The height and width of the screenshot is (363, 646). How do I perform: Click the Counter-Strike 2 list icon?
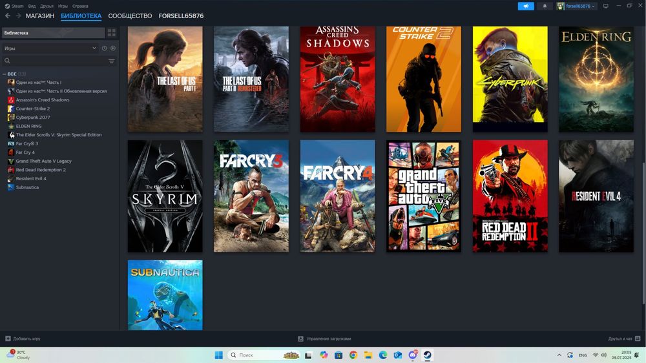pos(11,109)
